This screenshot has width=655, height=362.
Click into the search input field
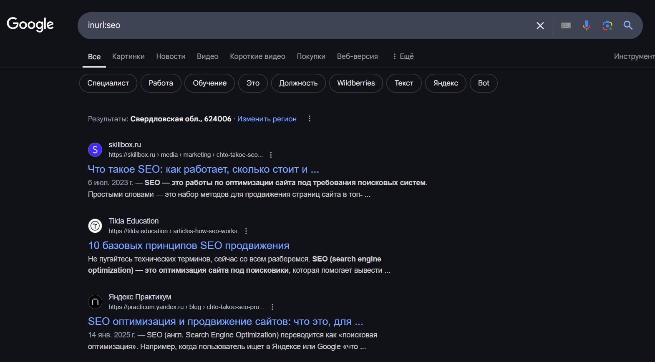[292, 25]
